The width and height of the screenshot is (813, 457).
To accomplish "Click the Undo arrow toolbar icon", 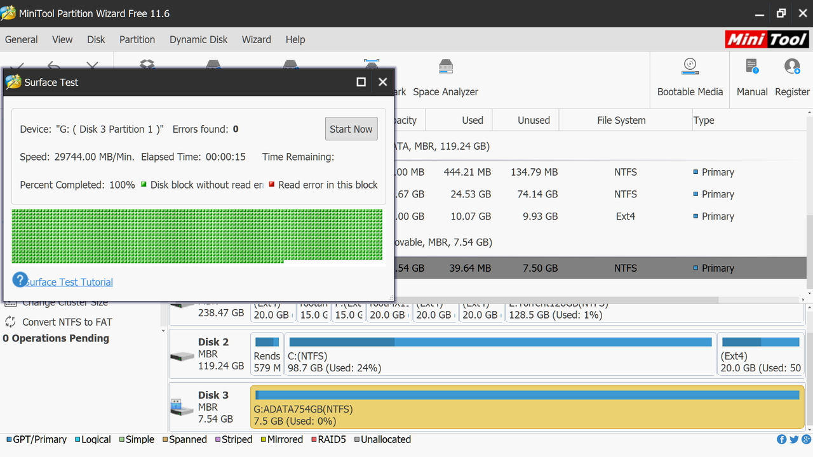I will point(54,64).
